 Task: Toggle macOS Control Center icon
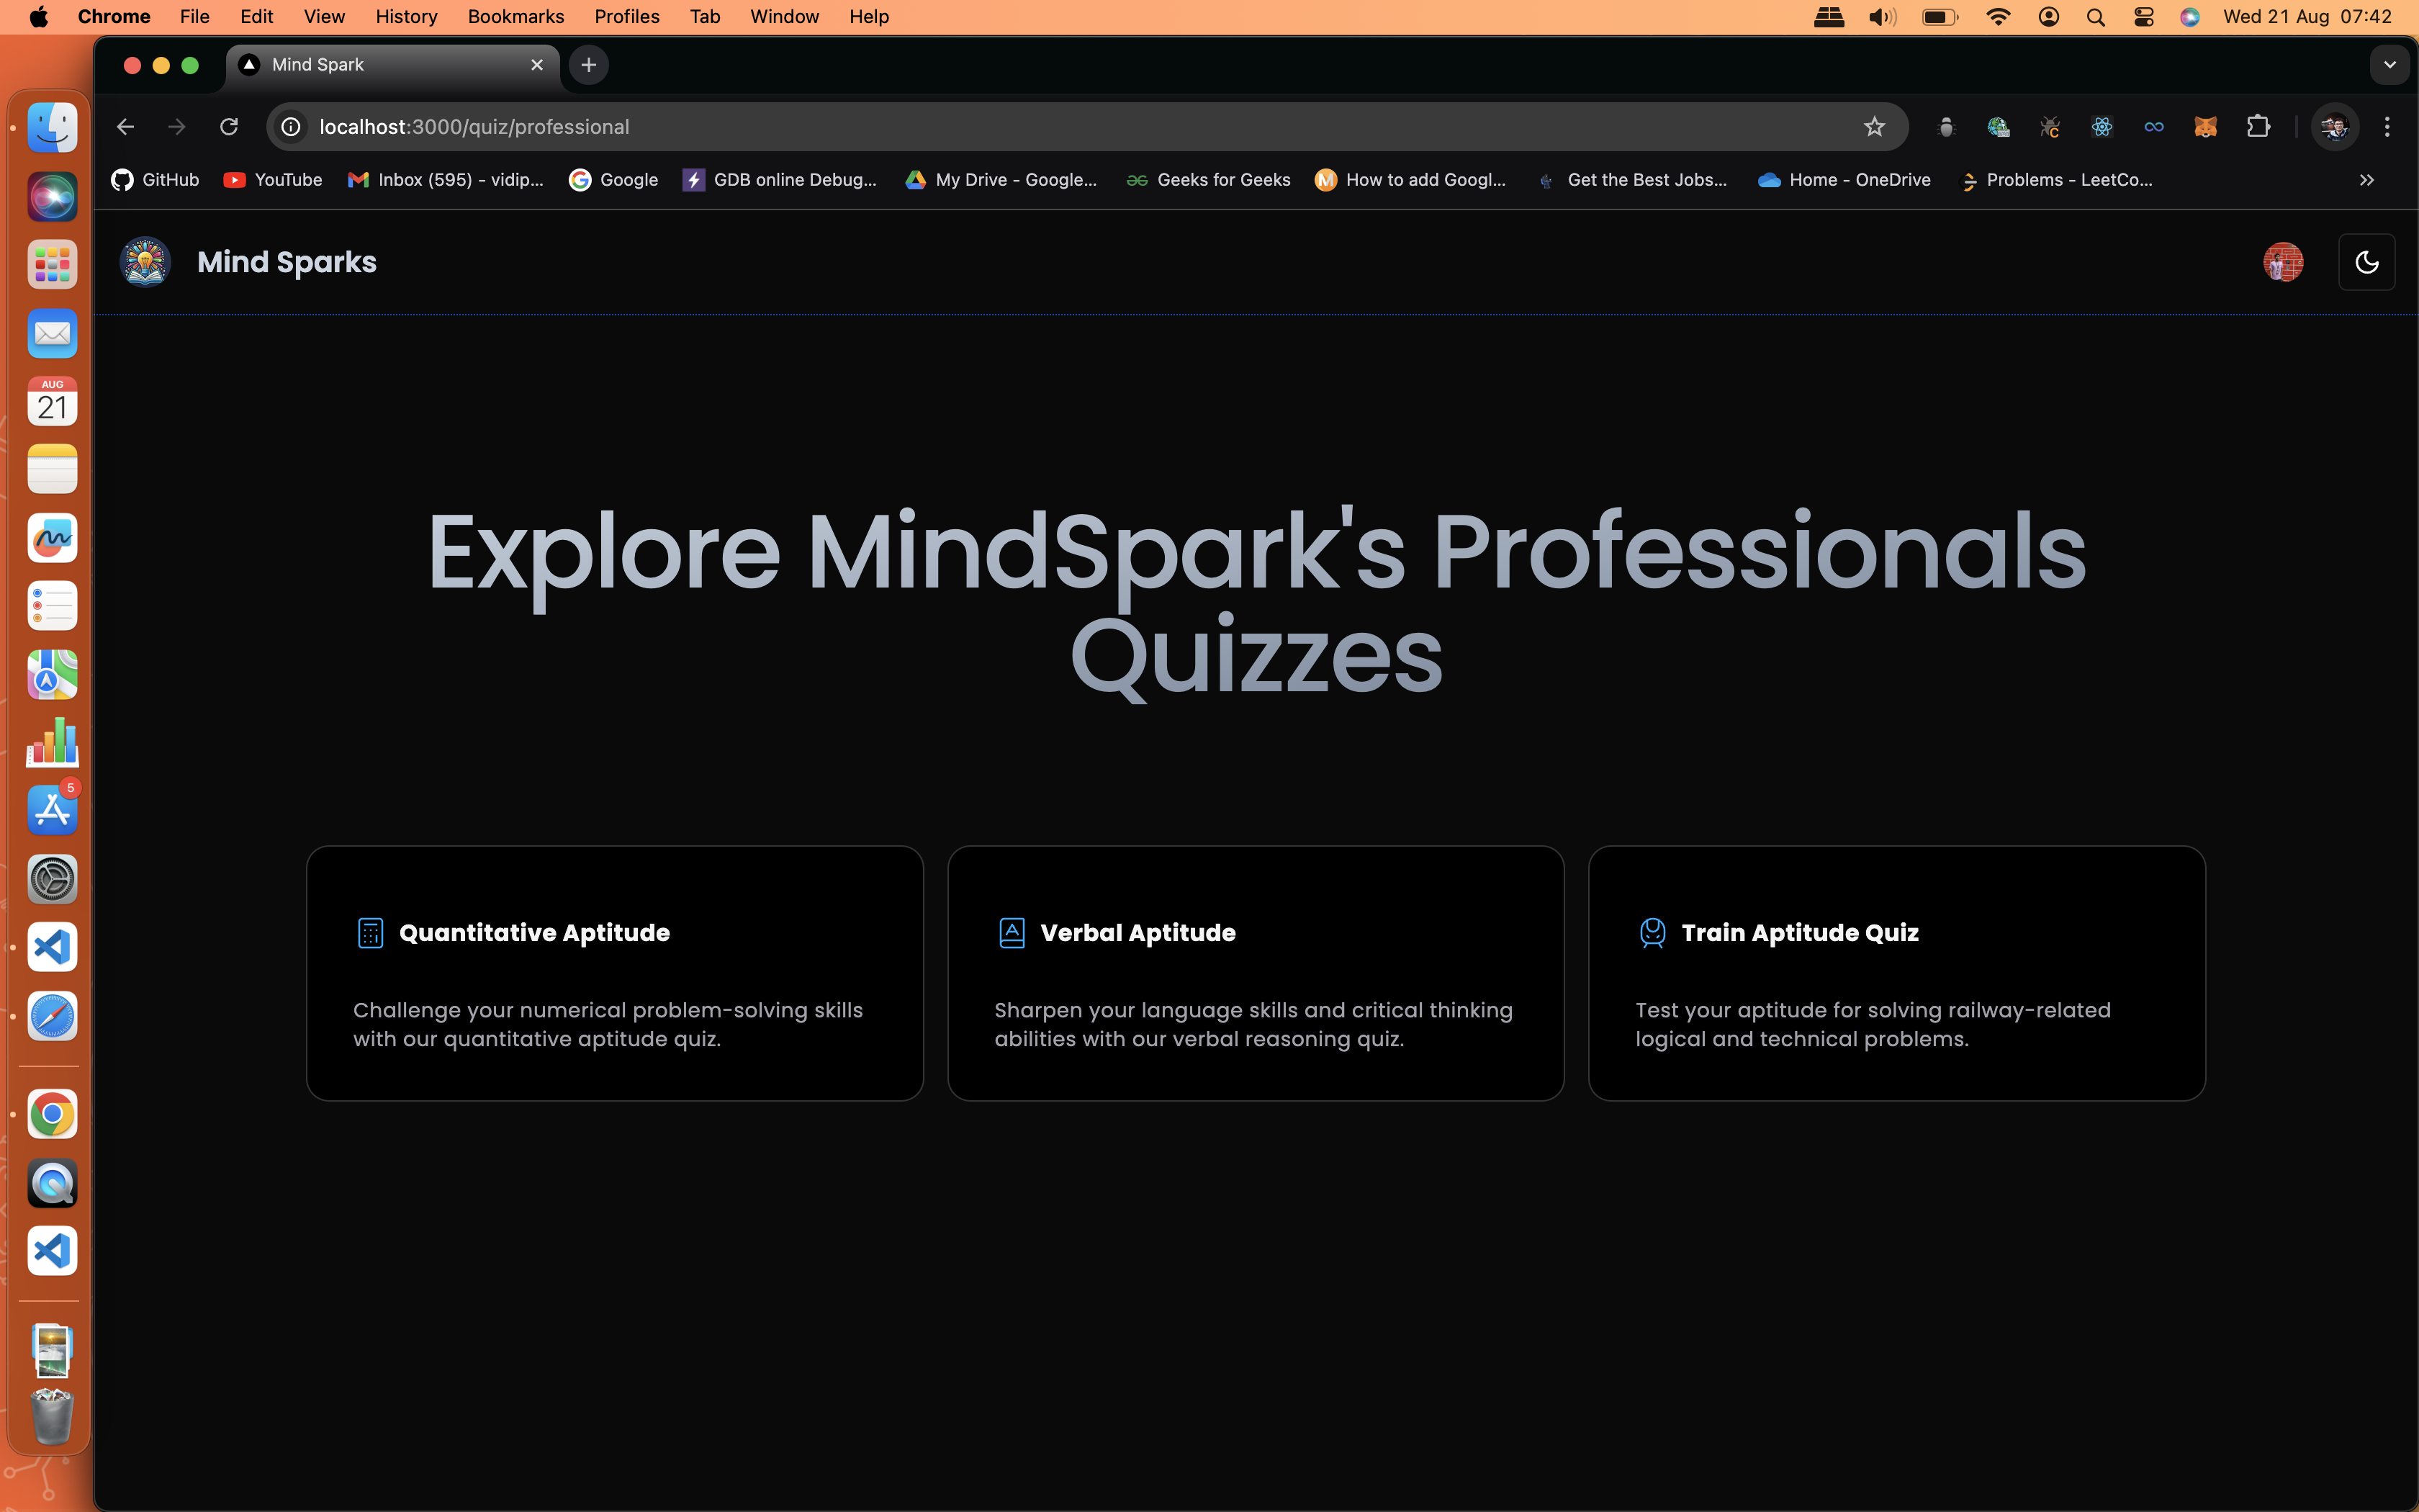pyautogui.click(x=2143, y=16)
